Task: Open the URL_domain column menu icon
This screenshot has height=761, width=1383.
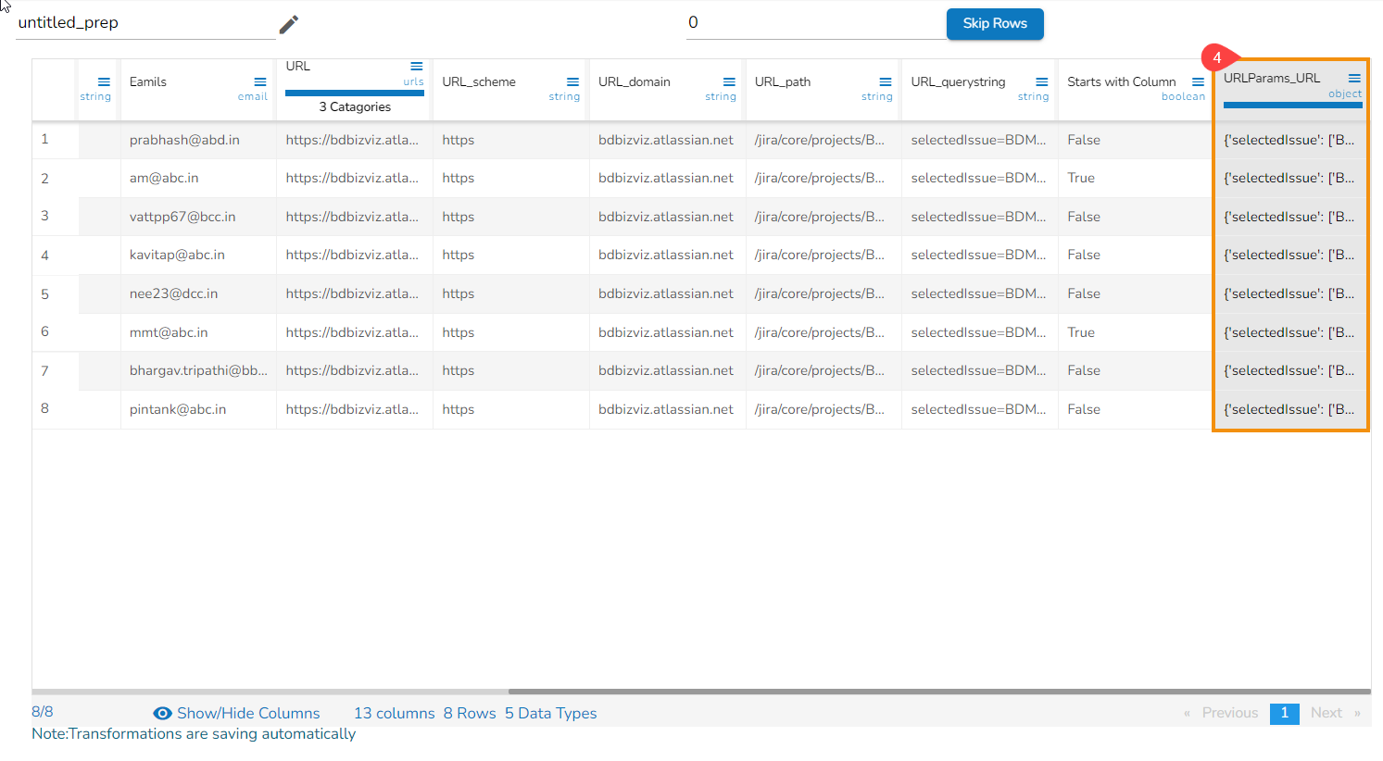Action: pos(729,82)
